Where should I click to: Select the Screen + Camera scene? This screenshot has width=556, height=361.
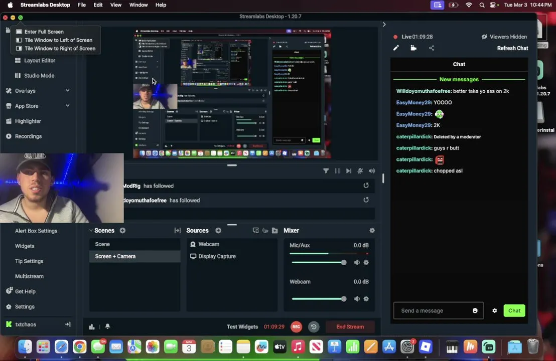(135, 256)
